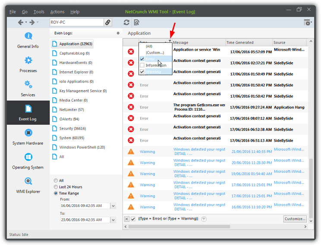Image resolution: width=321 pixels, height=245 pixels.
Task: Select the Media Center (0) log
Action: pyautogui.click(x=70, y=100)
